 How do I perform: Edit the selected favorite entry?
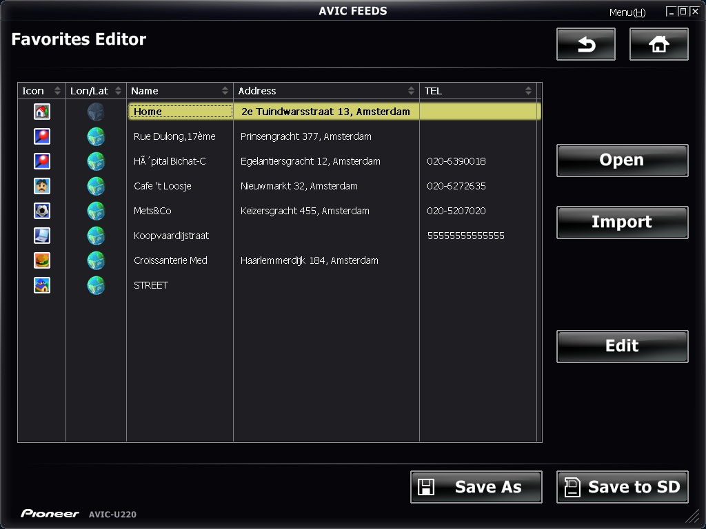click(x=622, y=346)
